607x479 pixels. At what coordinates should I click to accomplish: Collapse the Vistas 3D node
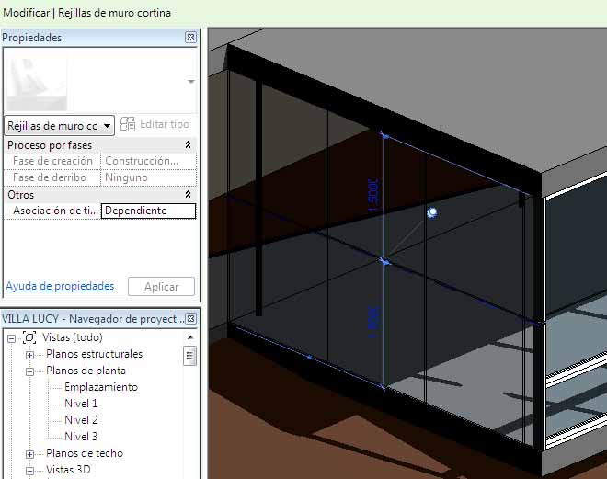(x=29, y=471)
